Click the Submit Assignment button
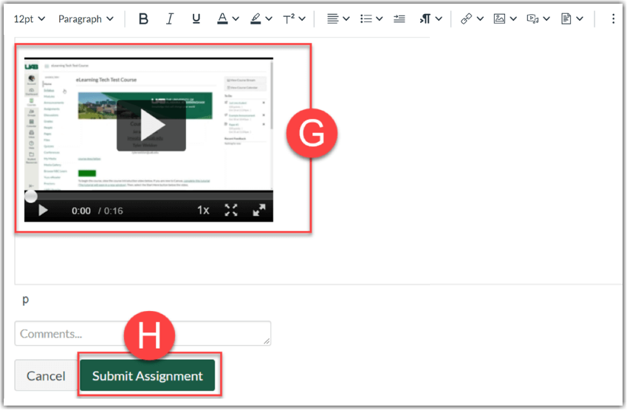 tap(147, 376)
